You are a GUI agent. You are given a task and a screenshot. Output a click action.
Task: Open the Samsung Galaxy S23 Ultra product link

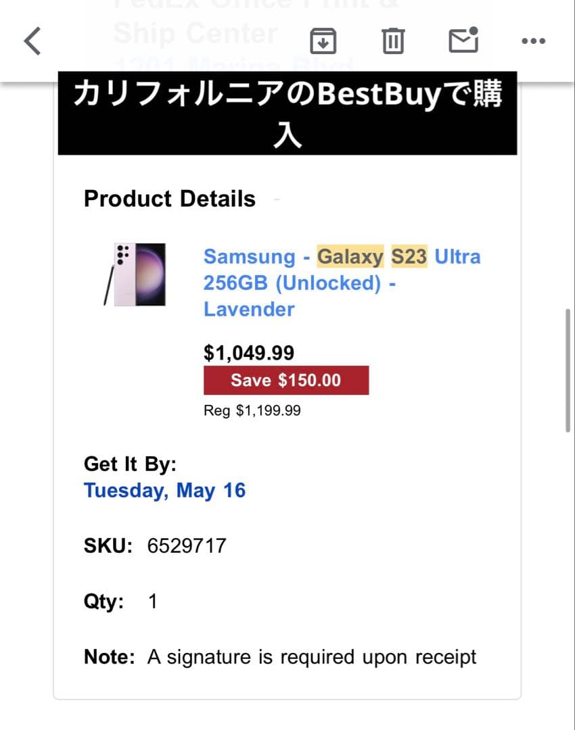pyautogui.click(x=342, y=283)
